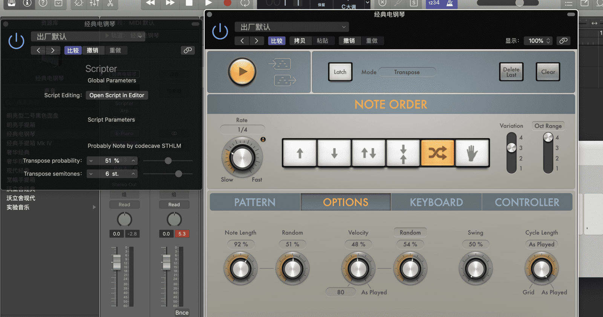The image size is (603, 317).
Task: Open the Editors scissors icon
Action: 110,3
